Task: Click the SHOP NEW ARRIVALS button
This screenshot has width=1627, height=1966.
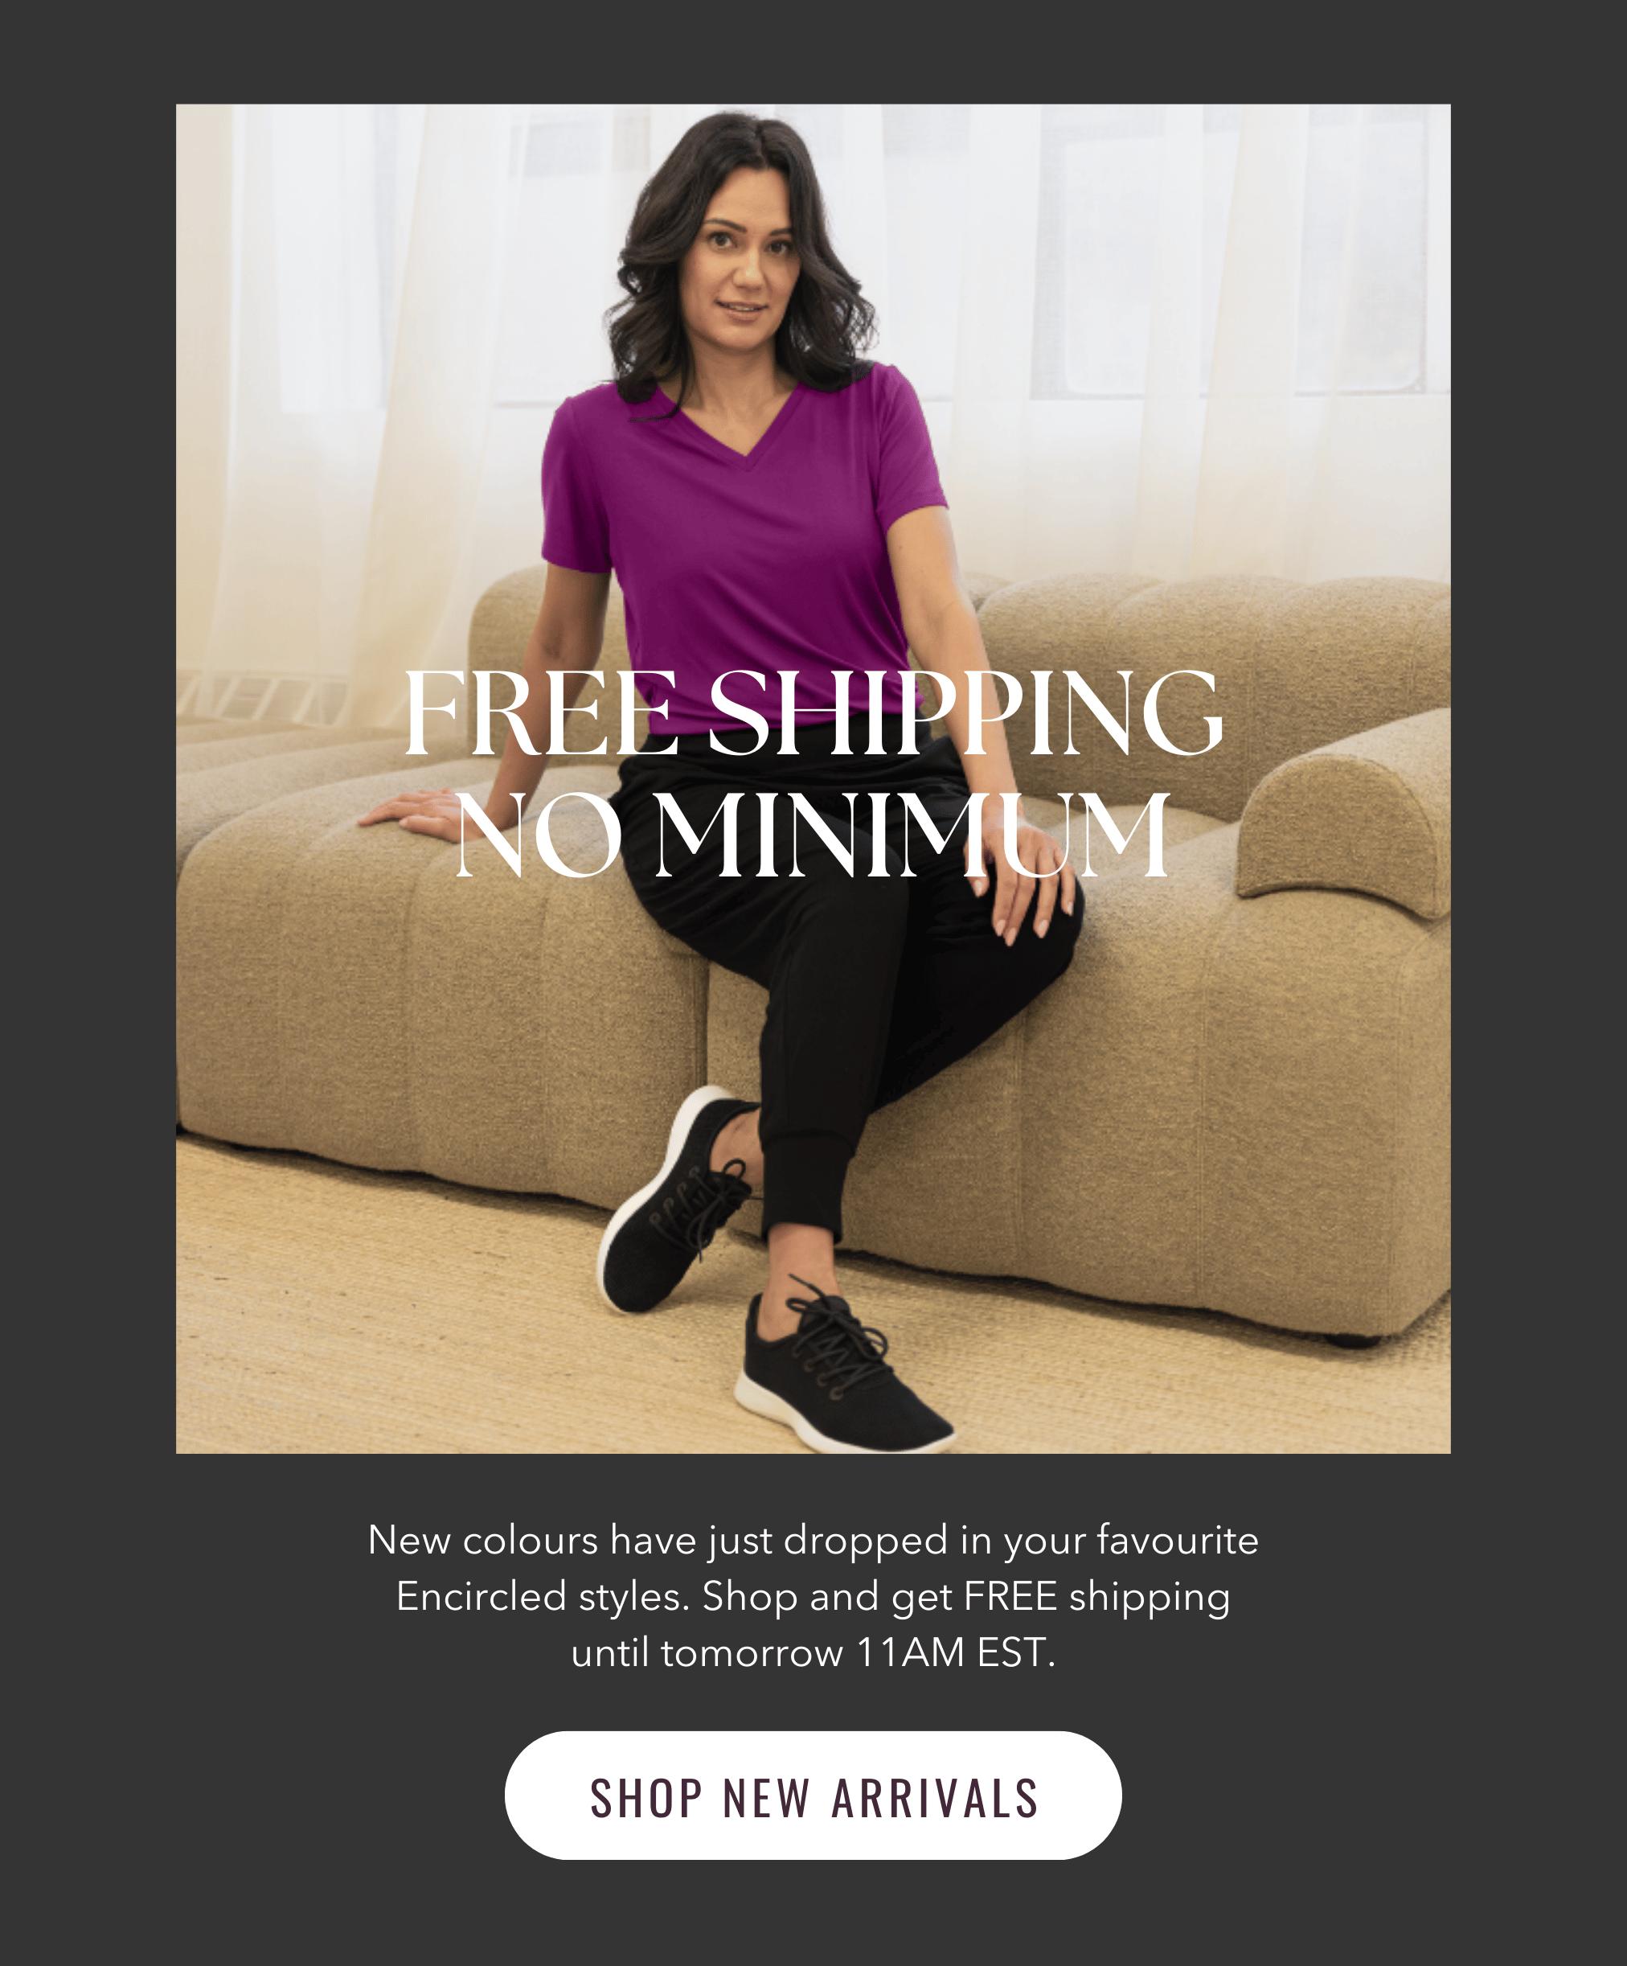Action: click(813, 1796)
